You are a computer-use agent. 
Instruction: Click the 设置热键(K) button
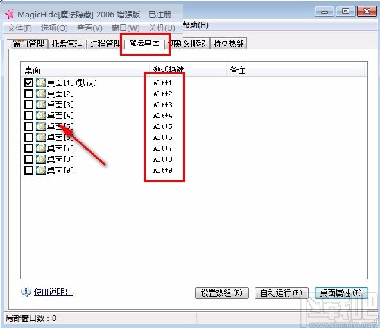tap(221, 293)
